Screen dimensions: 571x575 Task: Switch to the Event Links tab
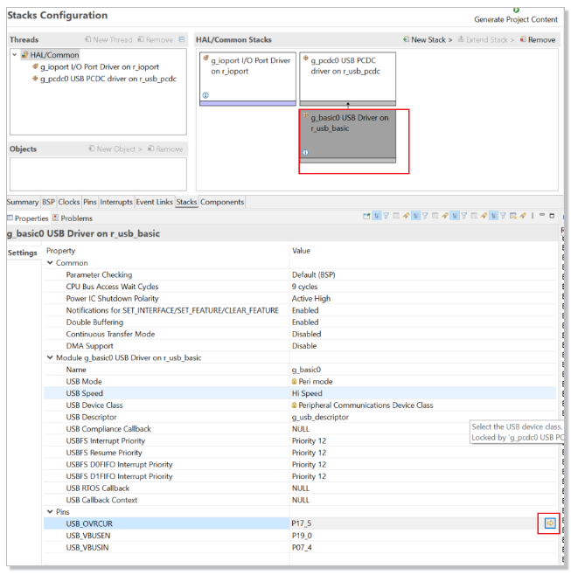click(x=154, y=202)
